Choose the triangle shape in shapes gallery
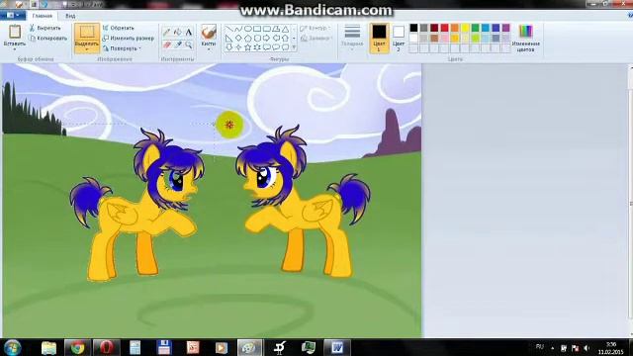This screenshot has width=633, height=356. [286, 29]
